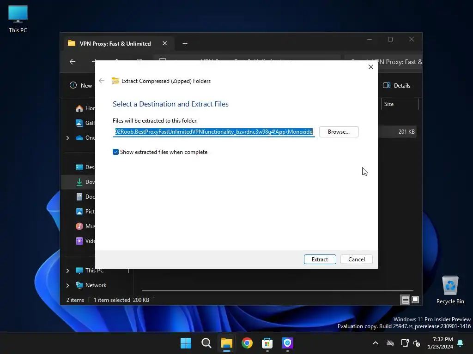Click File Explorer on the taskbar

[226, 343]
